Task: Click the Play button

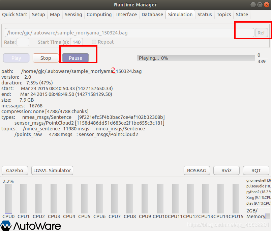Action: [16, 58]
